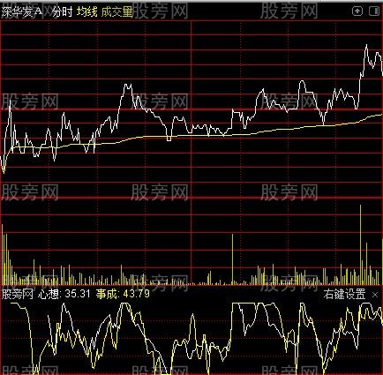Click the opening price low point
This screenshot has height=375, width=383.
[x=4, y=172]
